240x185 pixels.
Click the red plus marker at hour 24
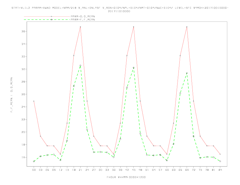87,101
